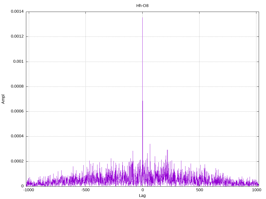Click the 0 tick label on y-axis
266x199 pixels.
coord(22,186)
